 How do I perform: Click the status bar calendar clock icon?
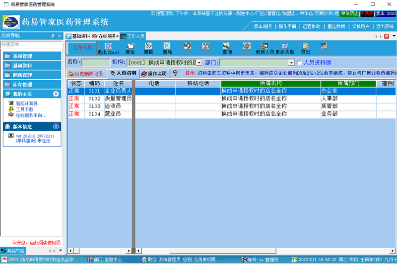click(x=294, y=260)
